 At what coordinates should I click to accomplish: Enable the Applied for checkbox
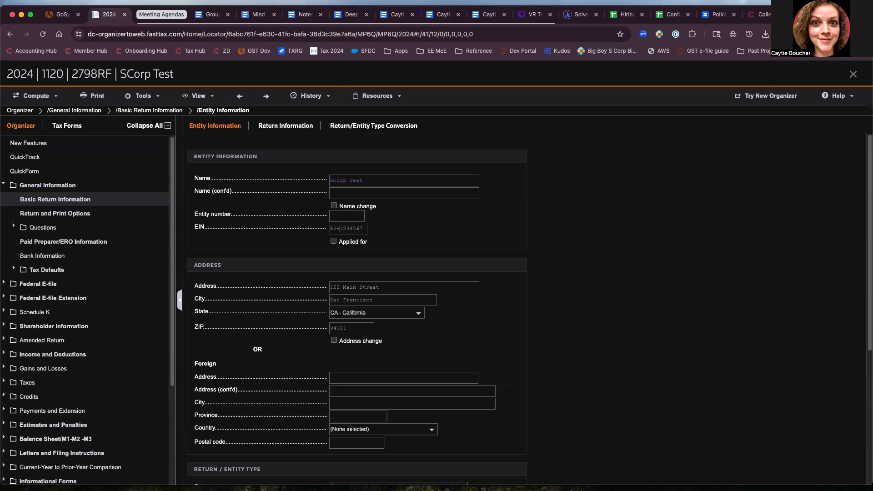click(x=333, y=241)
